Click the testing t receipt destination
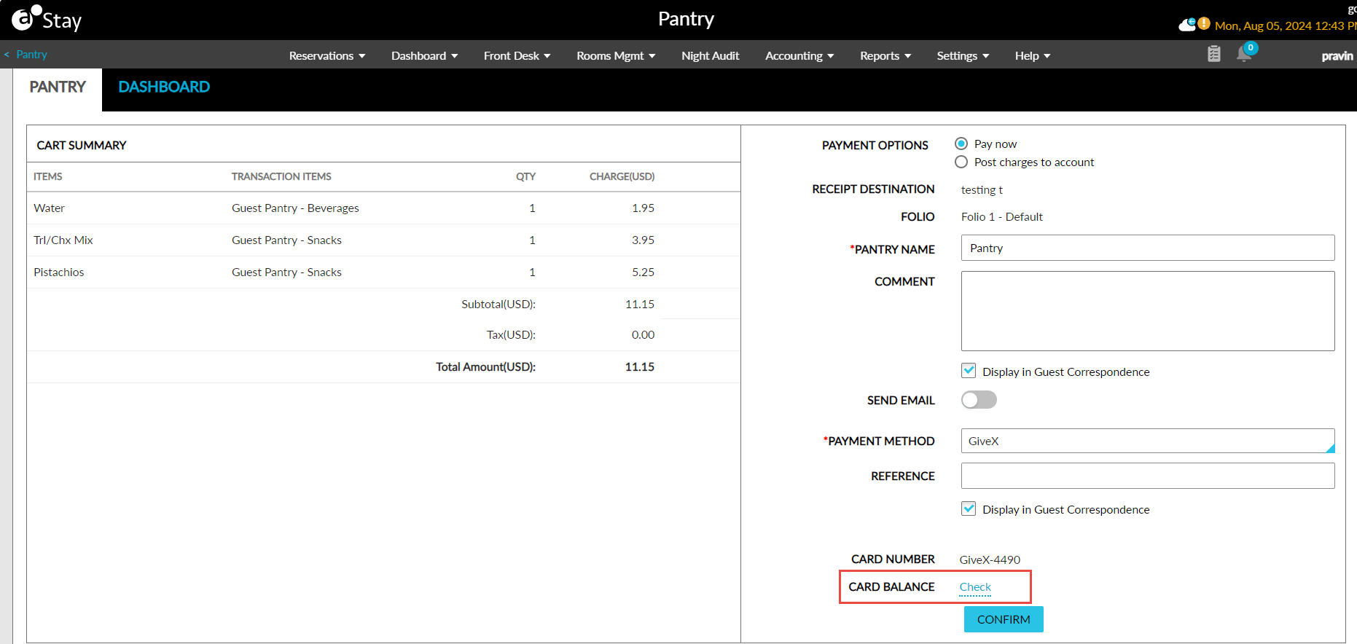 tap(982, 190)
